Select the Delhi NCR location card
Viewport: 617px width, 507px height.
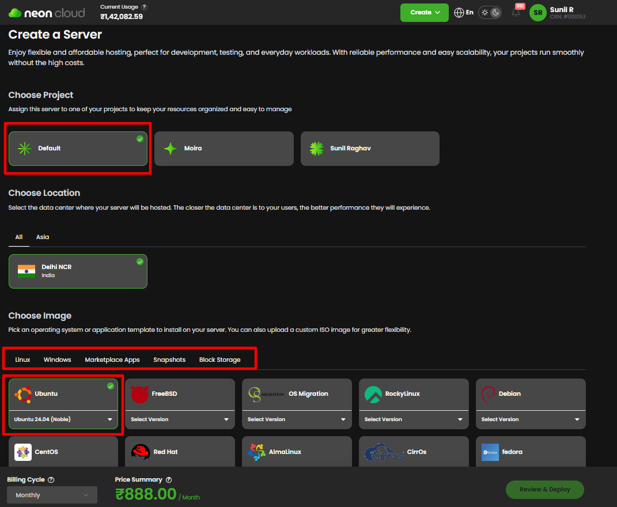pyautogui.click(x=78, y=271)
